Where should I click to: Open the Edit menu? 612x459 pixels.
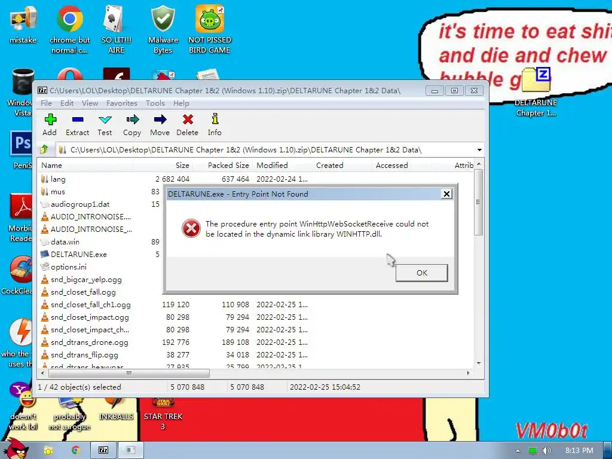pos(67,103)
